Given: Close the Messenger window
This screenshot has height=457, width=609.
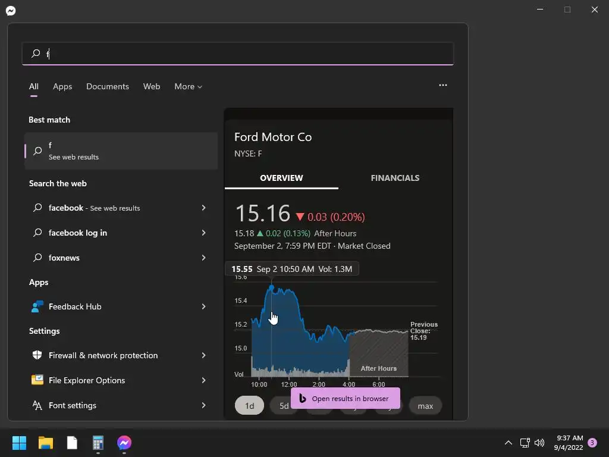Looking at the screenshot, I should (595, 10).
